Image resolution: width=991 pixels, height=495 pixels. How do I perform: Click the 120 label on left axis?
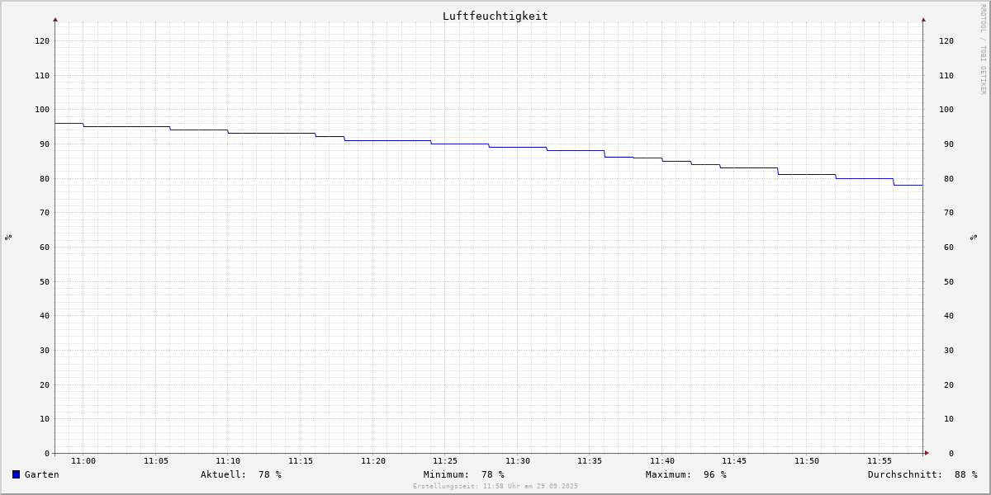(x=42, y=40)
